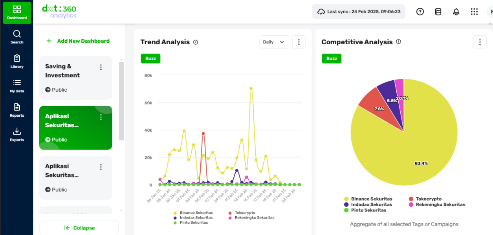Open options of the selected green Aplikasi Sekuritas card
Viewport: 493px width, 235px height.
101,117
